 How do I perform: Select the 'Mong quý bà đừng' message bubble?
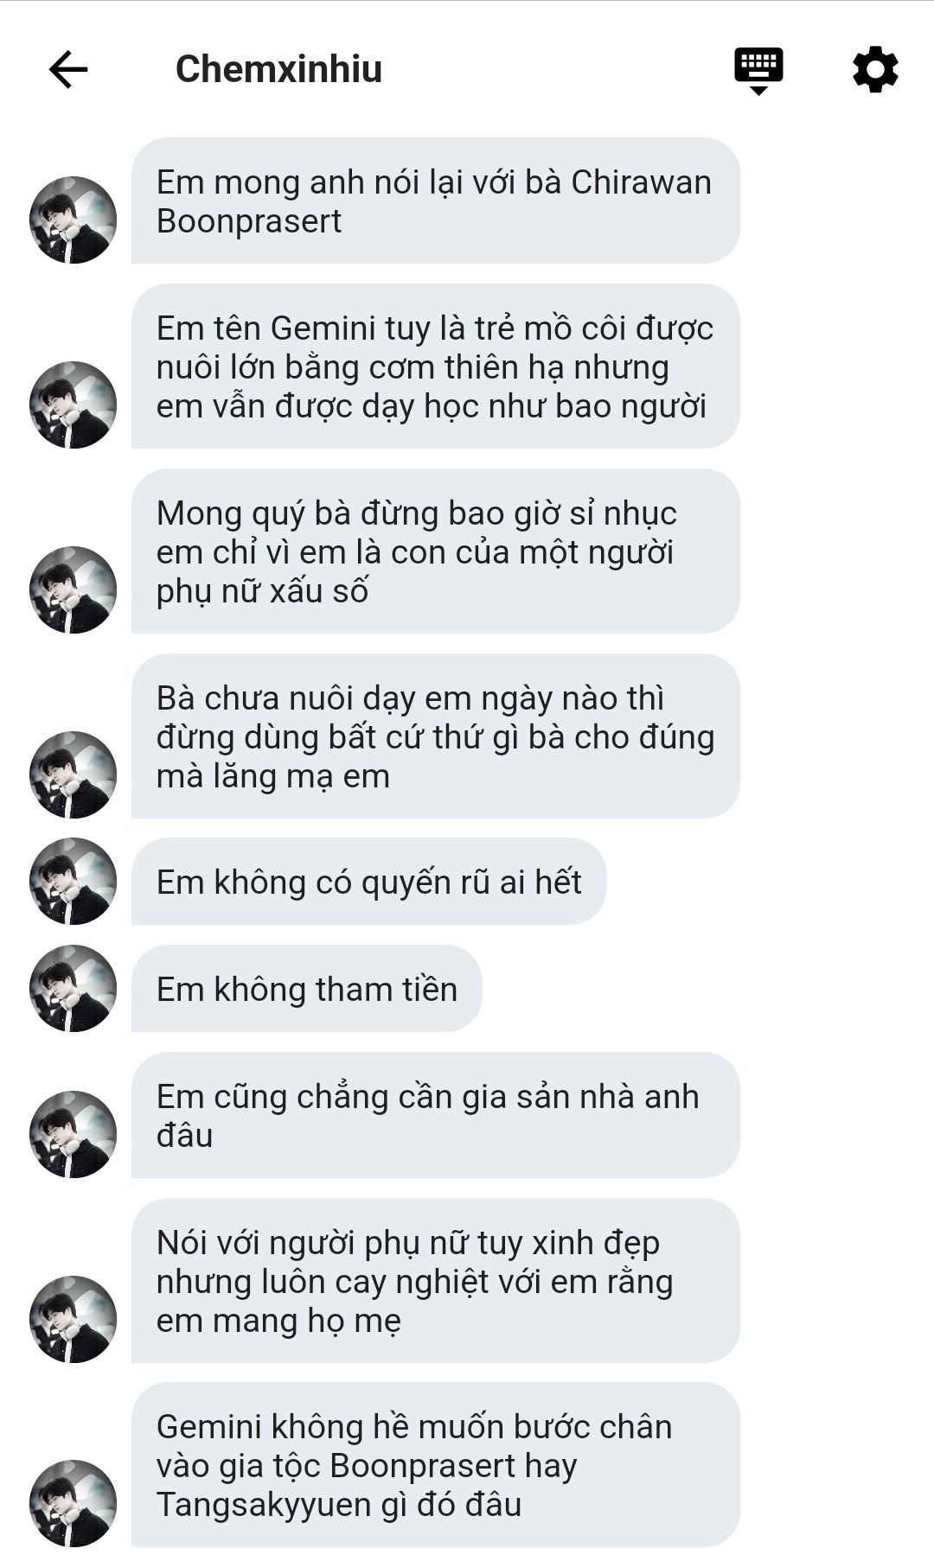[x=436, y=551]
